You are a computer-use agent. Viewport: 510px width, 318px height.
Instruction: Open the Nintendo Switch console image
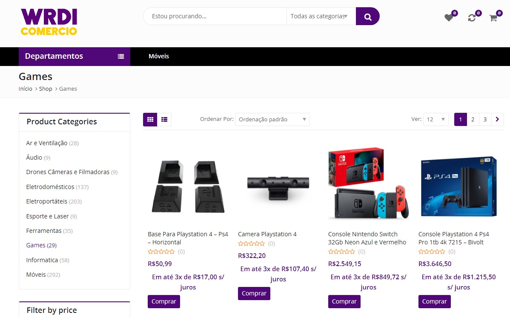pos(369,183)
